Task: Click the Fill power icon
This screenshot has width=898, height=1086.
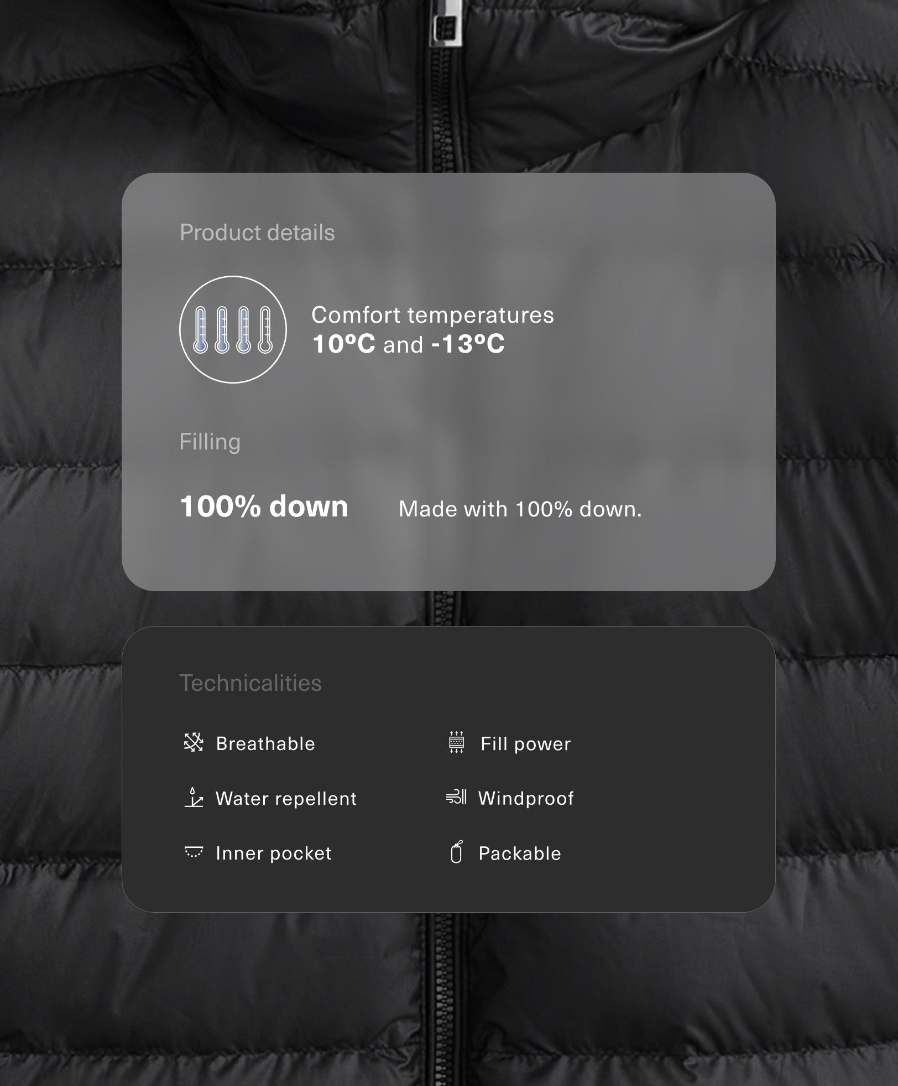Action: click(456, 742)
